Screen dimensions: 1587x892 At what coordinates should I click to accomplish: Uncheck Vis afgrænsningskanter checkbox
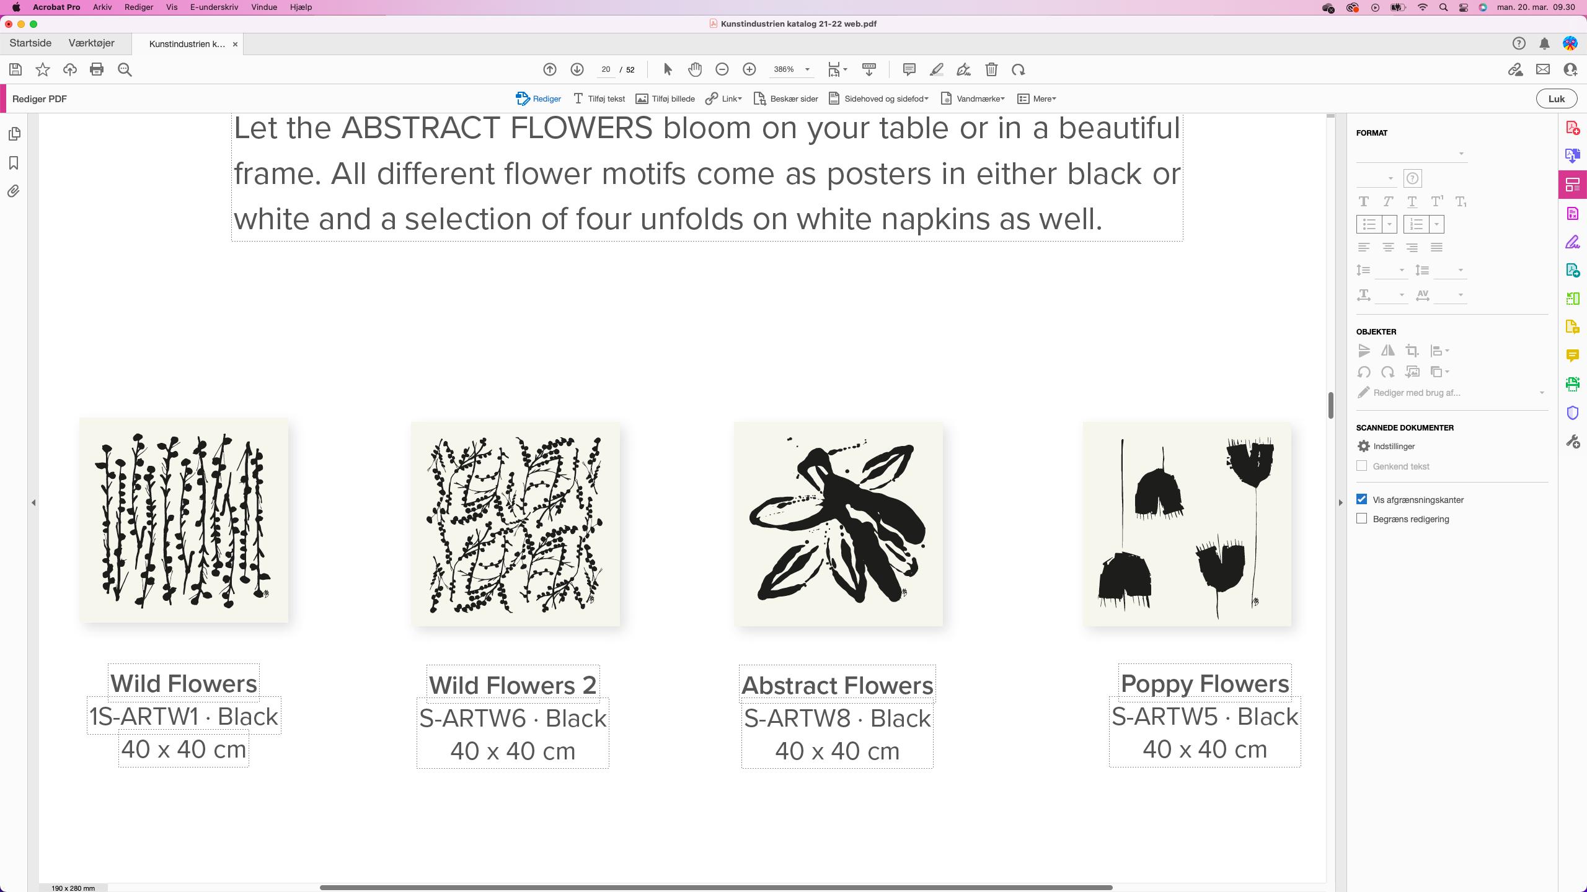click(x=1361, y=499)
